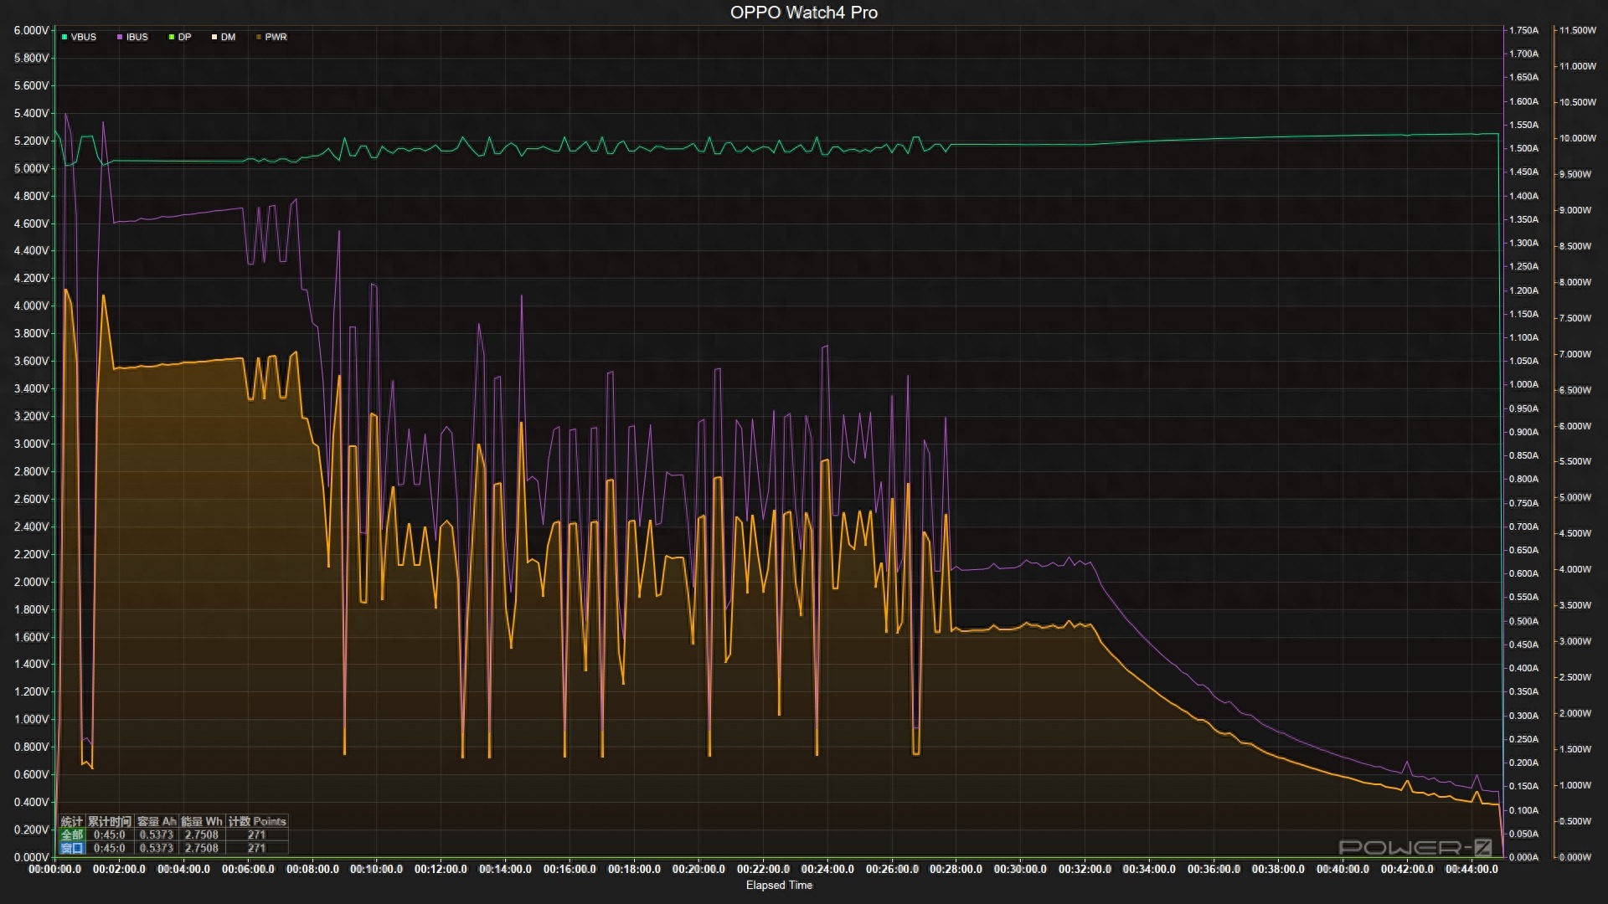Click the 1.750A current axis label
The width and height of the screenshot is (1608, 904).
(1523, 30)
